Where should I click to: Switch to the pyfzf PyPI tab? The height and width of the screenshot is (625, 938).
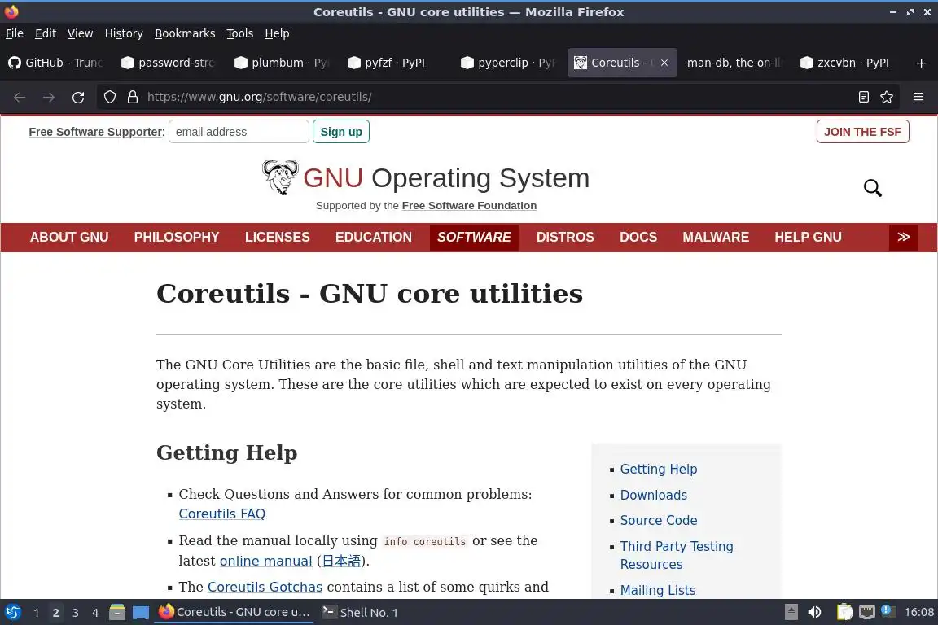pyautogui.click(x=396, y=63)
